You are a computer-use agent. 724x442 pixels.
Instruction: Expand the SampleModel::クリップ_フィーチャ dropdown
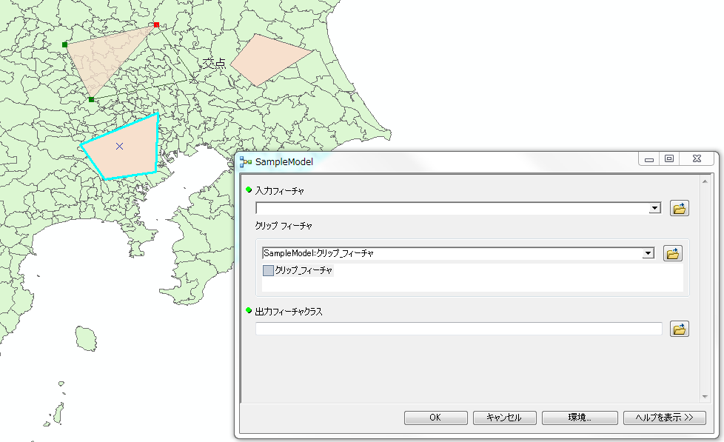648,253
